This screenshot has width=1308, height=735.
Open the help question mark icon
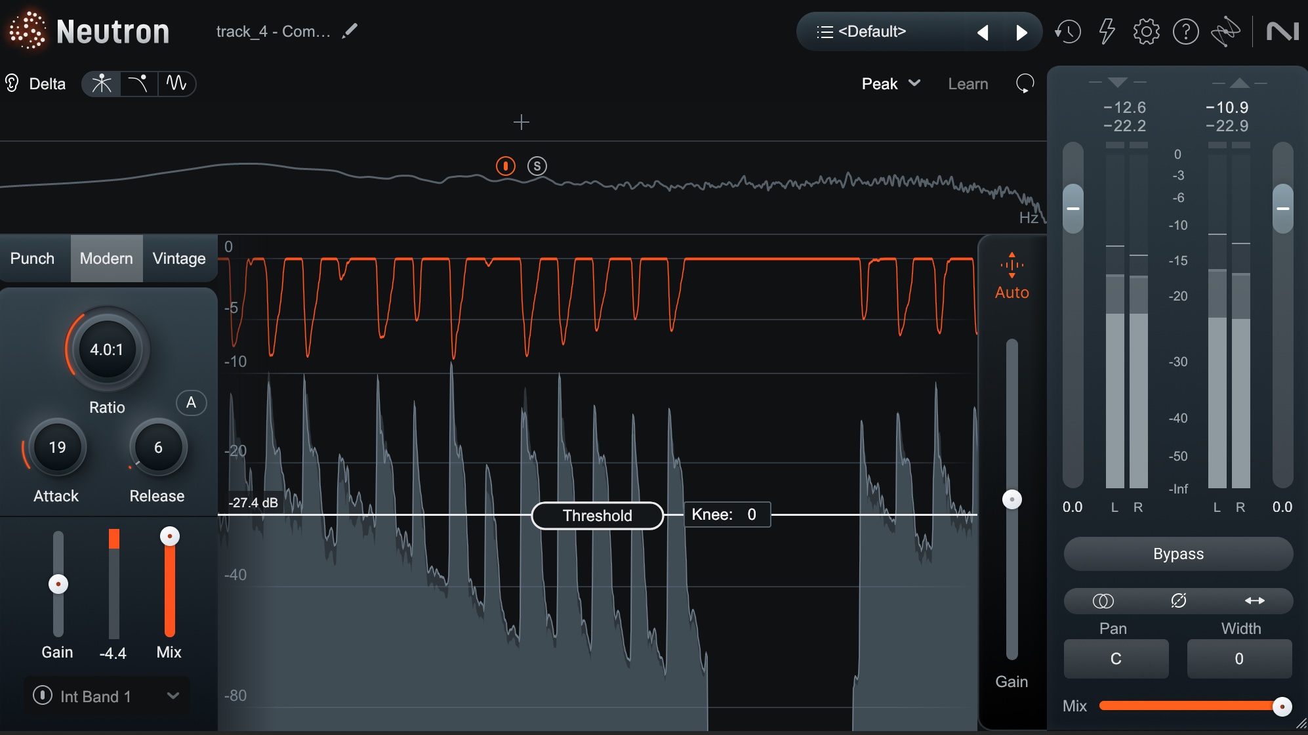tap(1185, 31)
